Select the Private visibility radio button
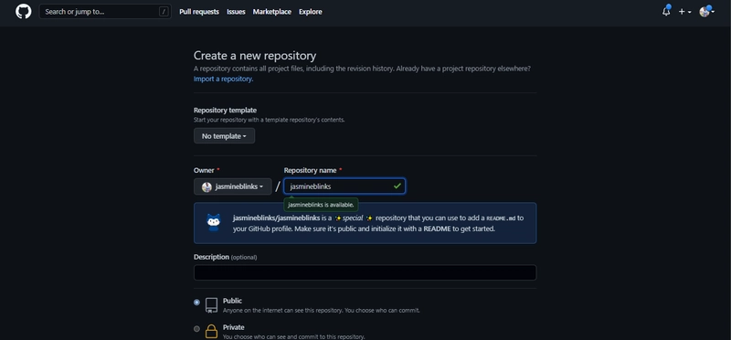The width and height of the screenshot is (731, 340). pyautogui.click(x=196, y=328)
